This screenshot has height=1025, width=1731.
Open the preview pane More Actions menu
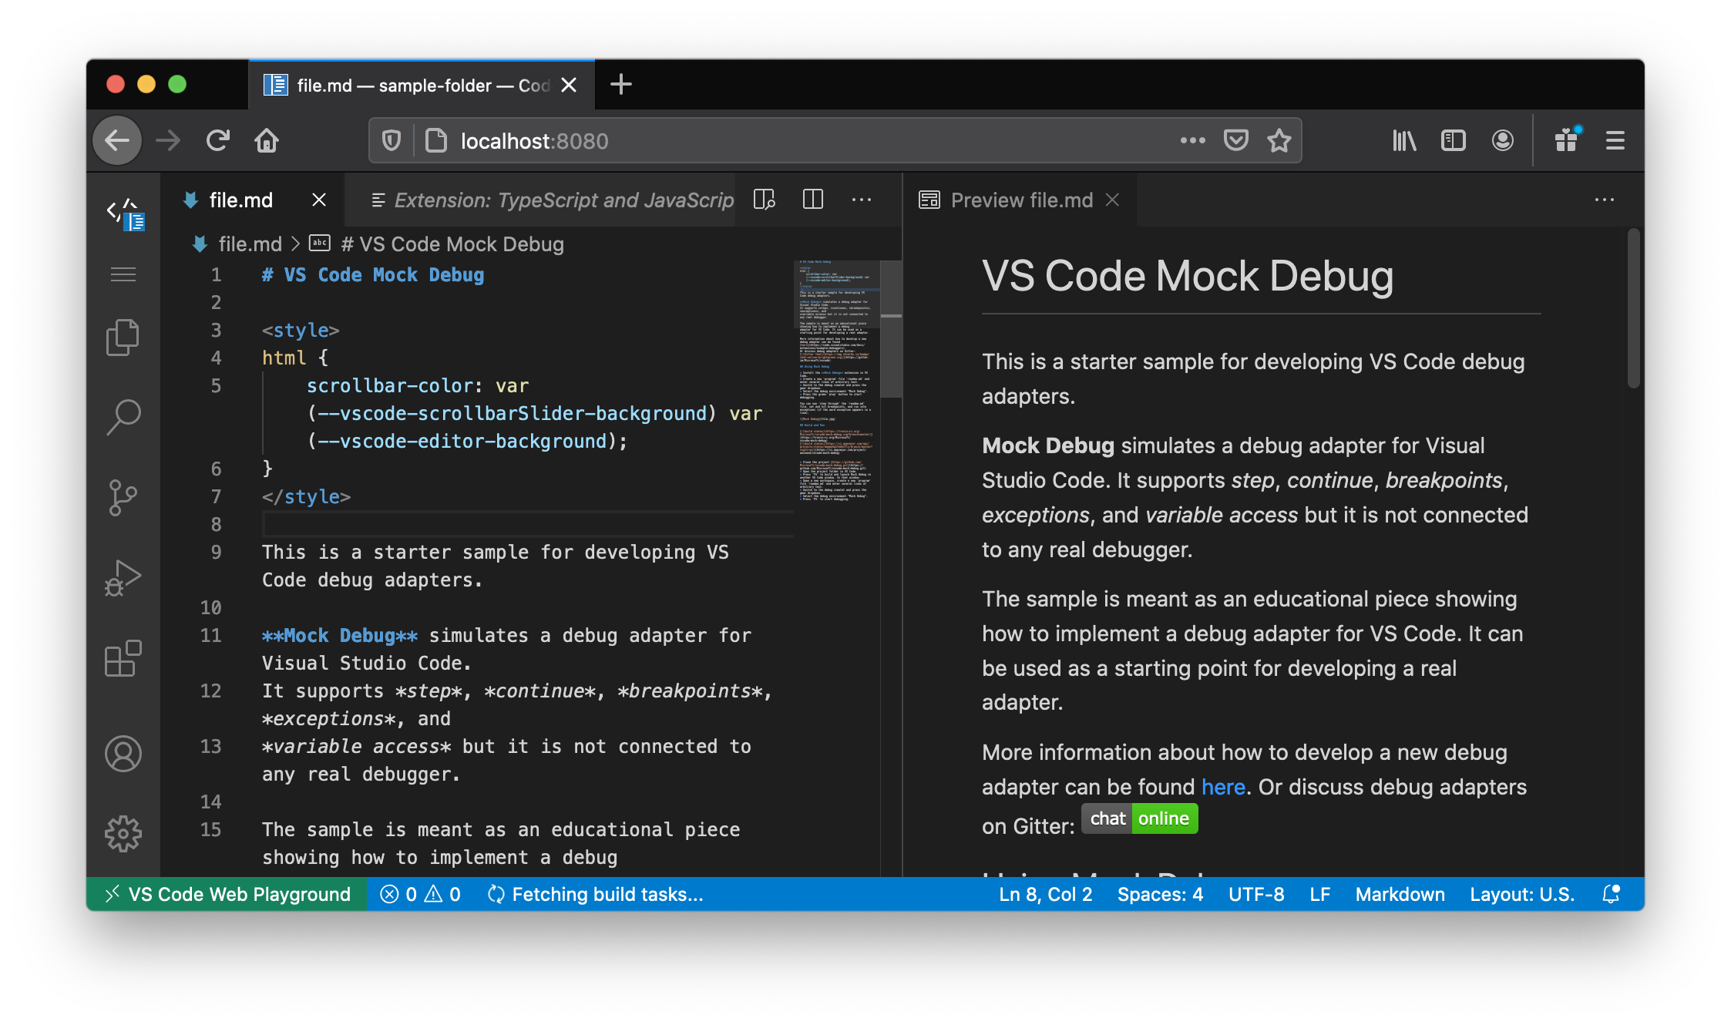pos(1605,200)
